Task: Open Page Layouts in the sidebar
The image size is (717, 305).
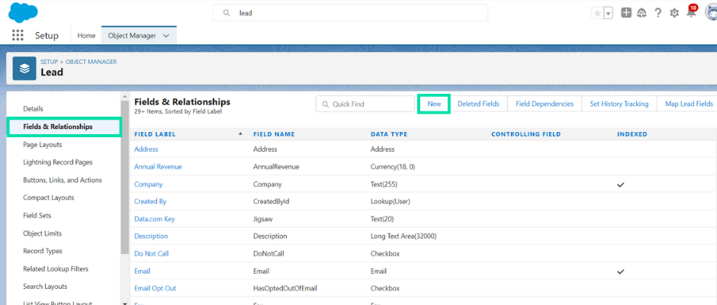Action: [x=43, y=145]
